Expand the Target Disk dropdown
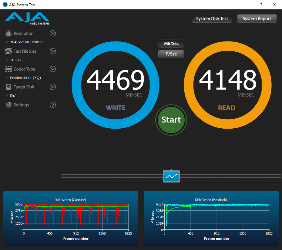Image resolution: width=282 pixels, height=250 pixels. click(52, 87)
